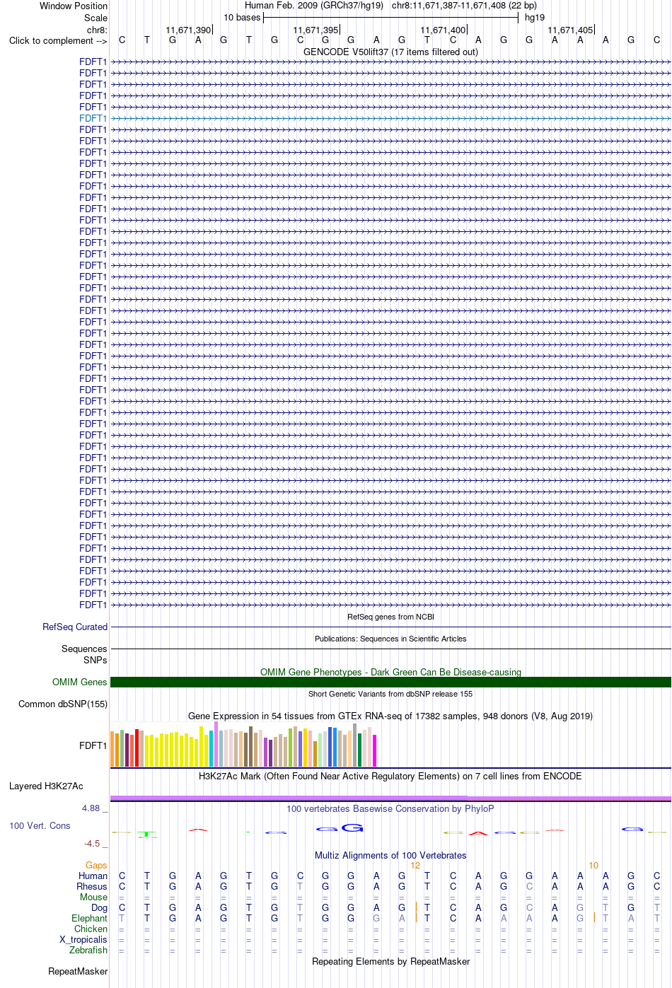Click the 'Click to complement -->' label
The width and height of the screenshot is (672, 988).
click(58, 40)
